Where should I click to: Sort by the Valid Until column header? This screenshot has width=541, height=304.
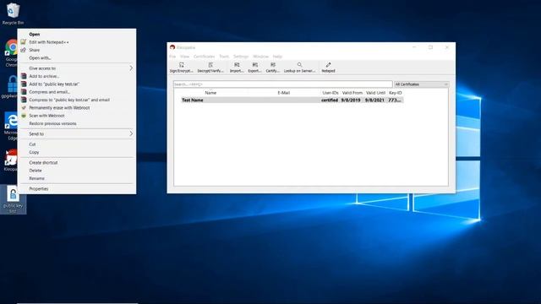pos(375,93)
